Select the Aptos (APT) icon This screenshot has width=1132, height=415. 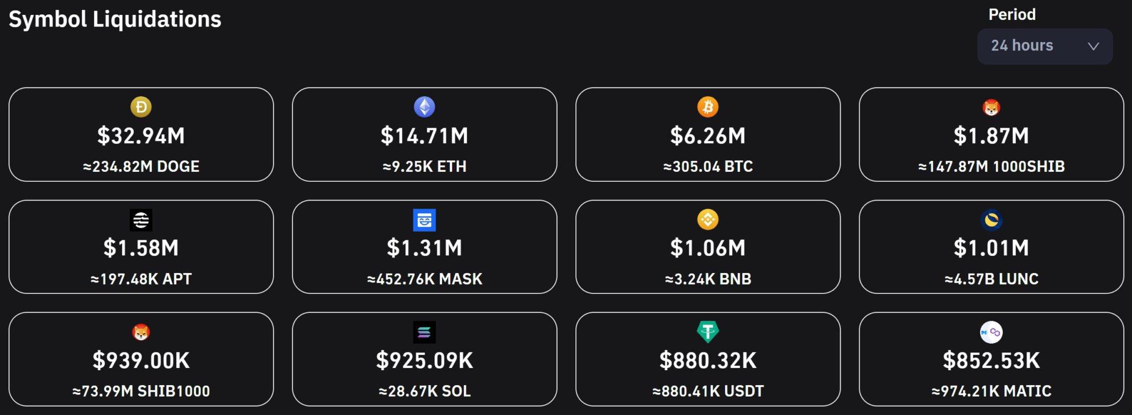142,220
